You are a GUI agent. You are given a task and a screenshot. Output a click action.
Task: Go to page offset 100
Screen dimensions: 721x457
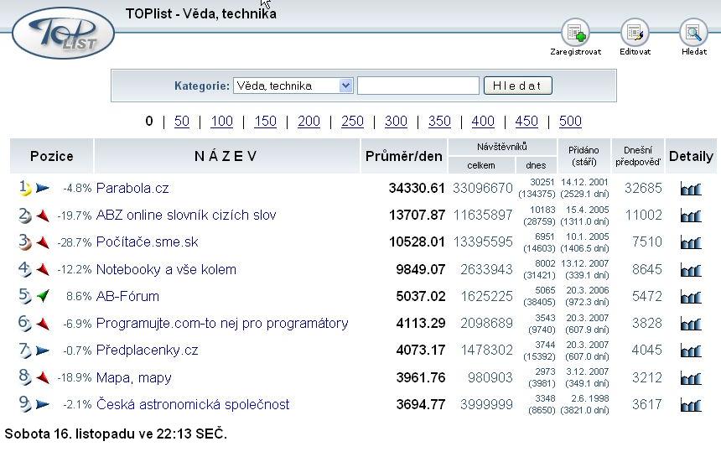pos(221,122)
